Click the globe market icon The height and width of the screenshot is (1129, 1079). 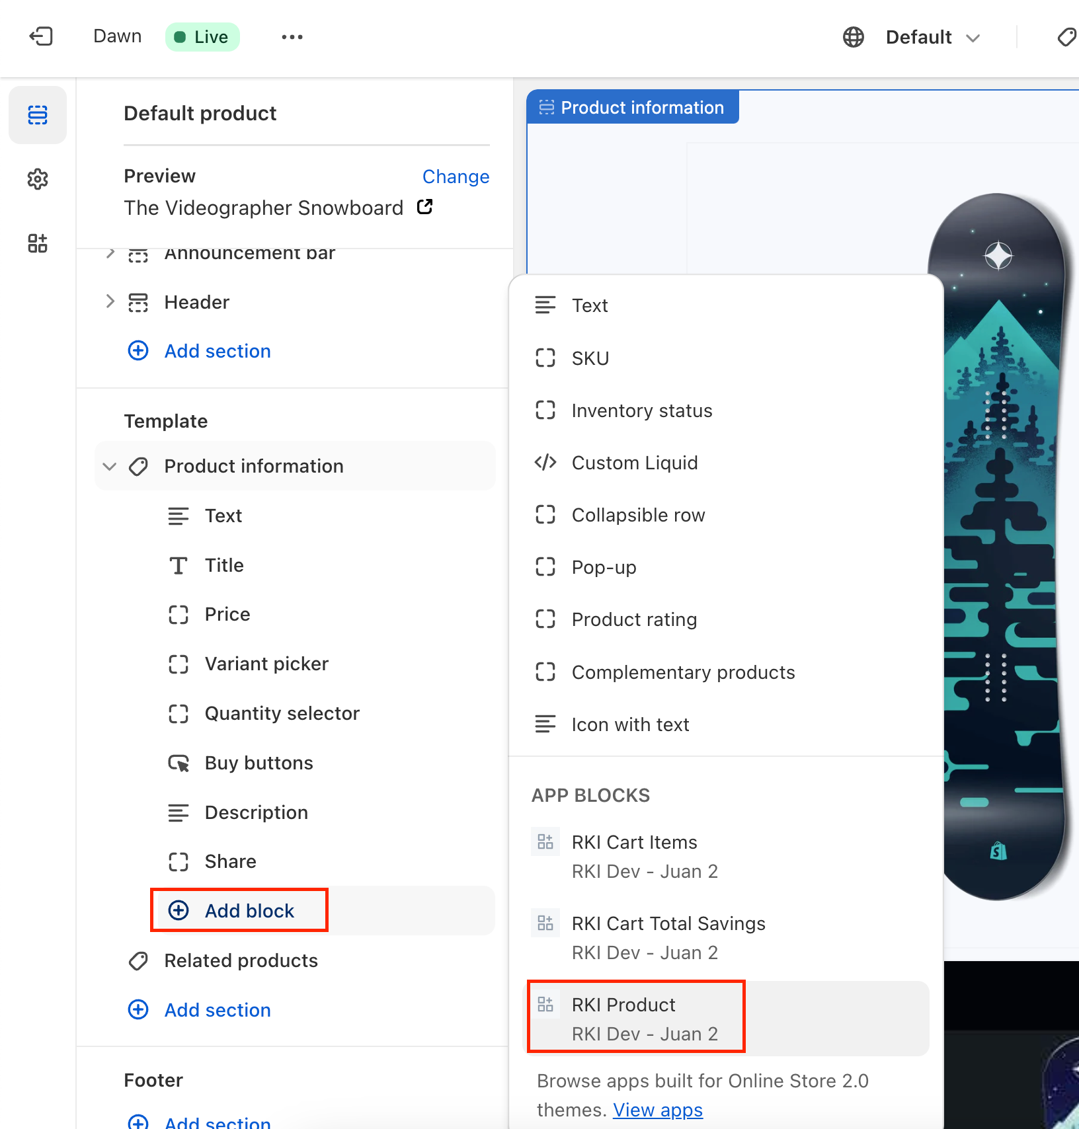pyautogui.click(x=853, y=37)
